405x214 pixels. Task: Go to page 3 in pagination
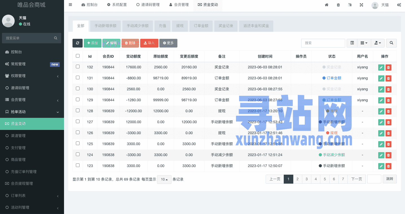(307, 179)
